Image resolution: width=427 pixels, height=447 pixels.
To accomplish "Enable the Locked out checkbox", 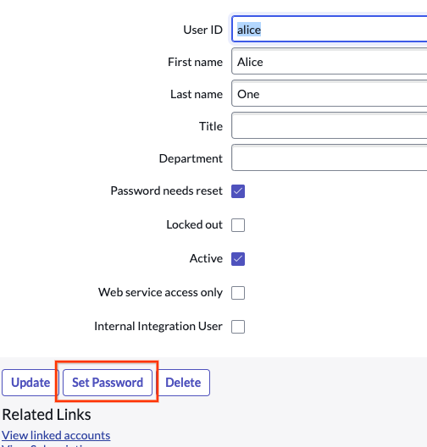I will tap(238, 225).
